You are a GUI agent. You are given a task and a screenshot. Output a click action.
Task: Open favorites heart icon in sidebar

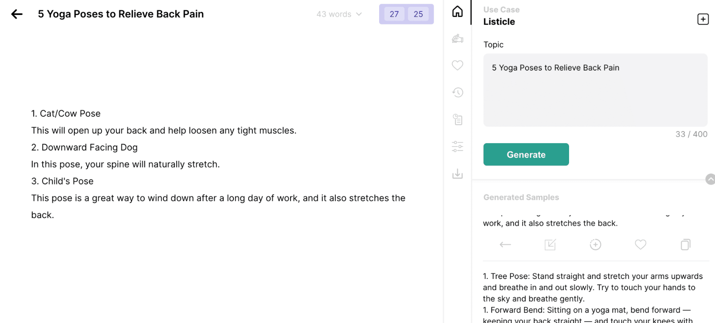pos(457,65)
